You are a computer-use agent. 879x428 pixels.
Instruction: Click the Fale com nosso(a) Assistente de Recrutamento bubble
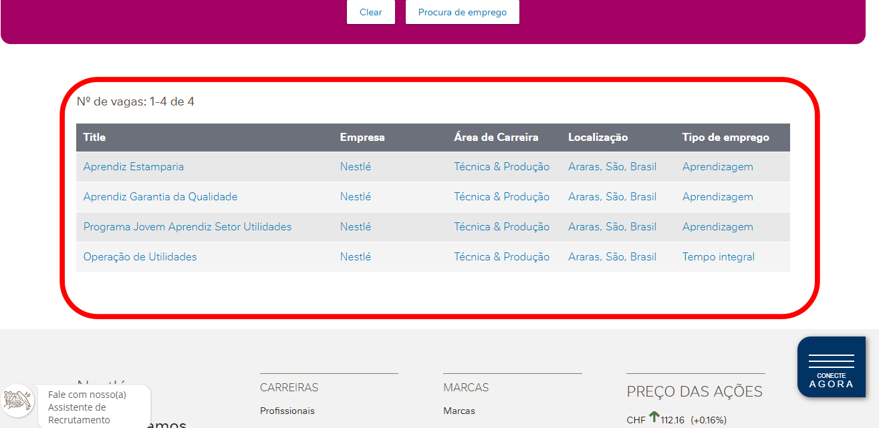[x=87, y=407]
